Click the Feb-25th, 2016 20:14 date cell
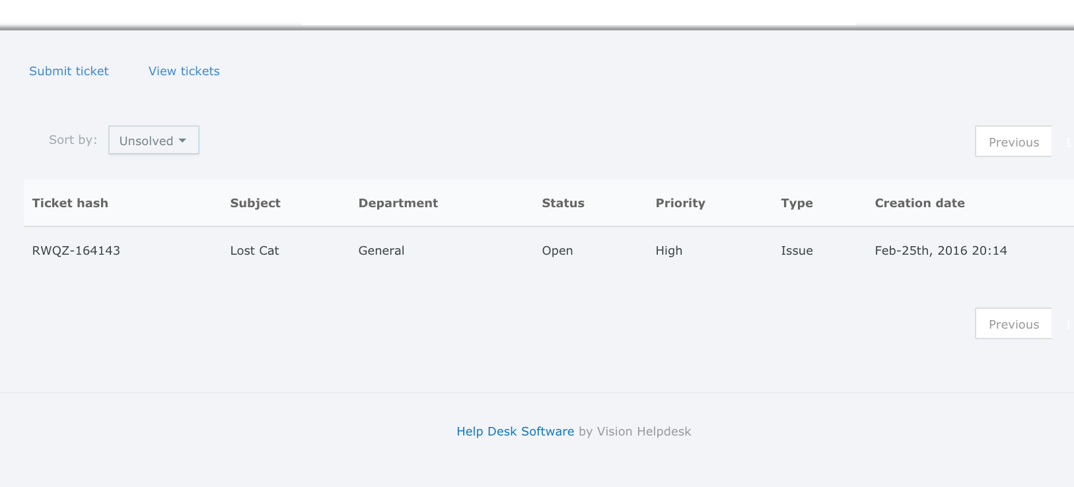The image size is (1074, 487). pos(941,251)
